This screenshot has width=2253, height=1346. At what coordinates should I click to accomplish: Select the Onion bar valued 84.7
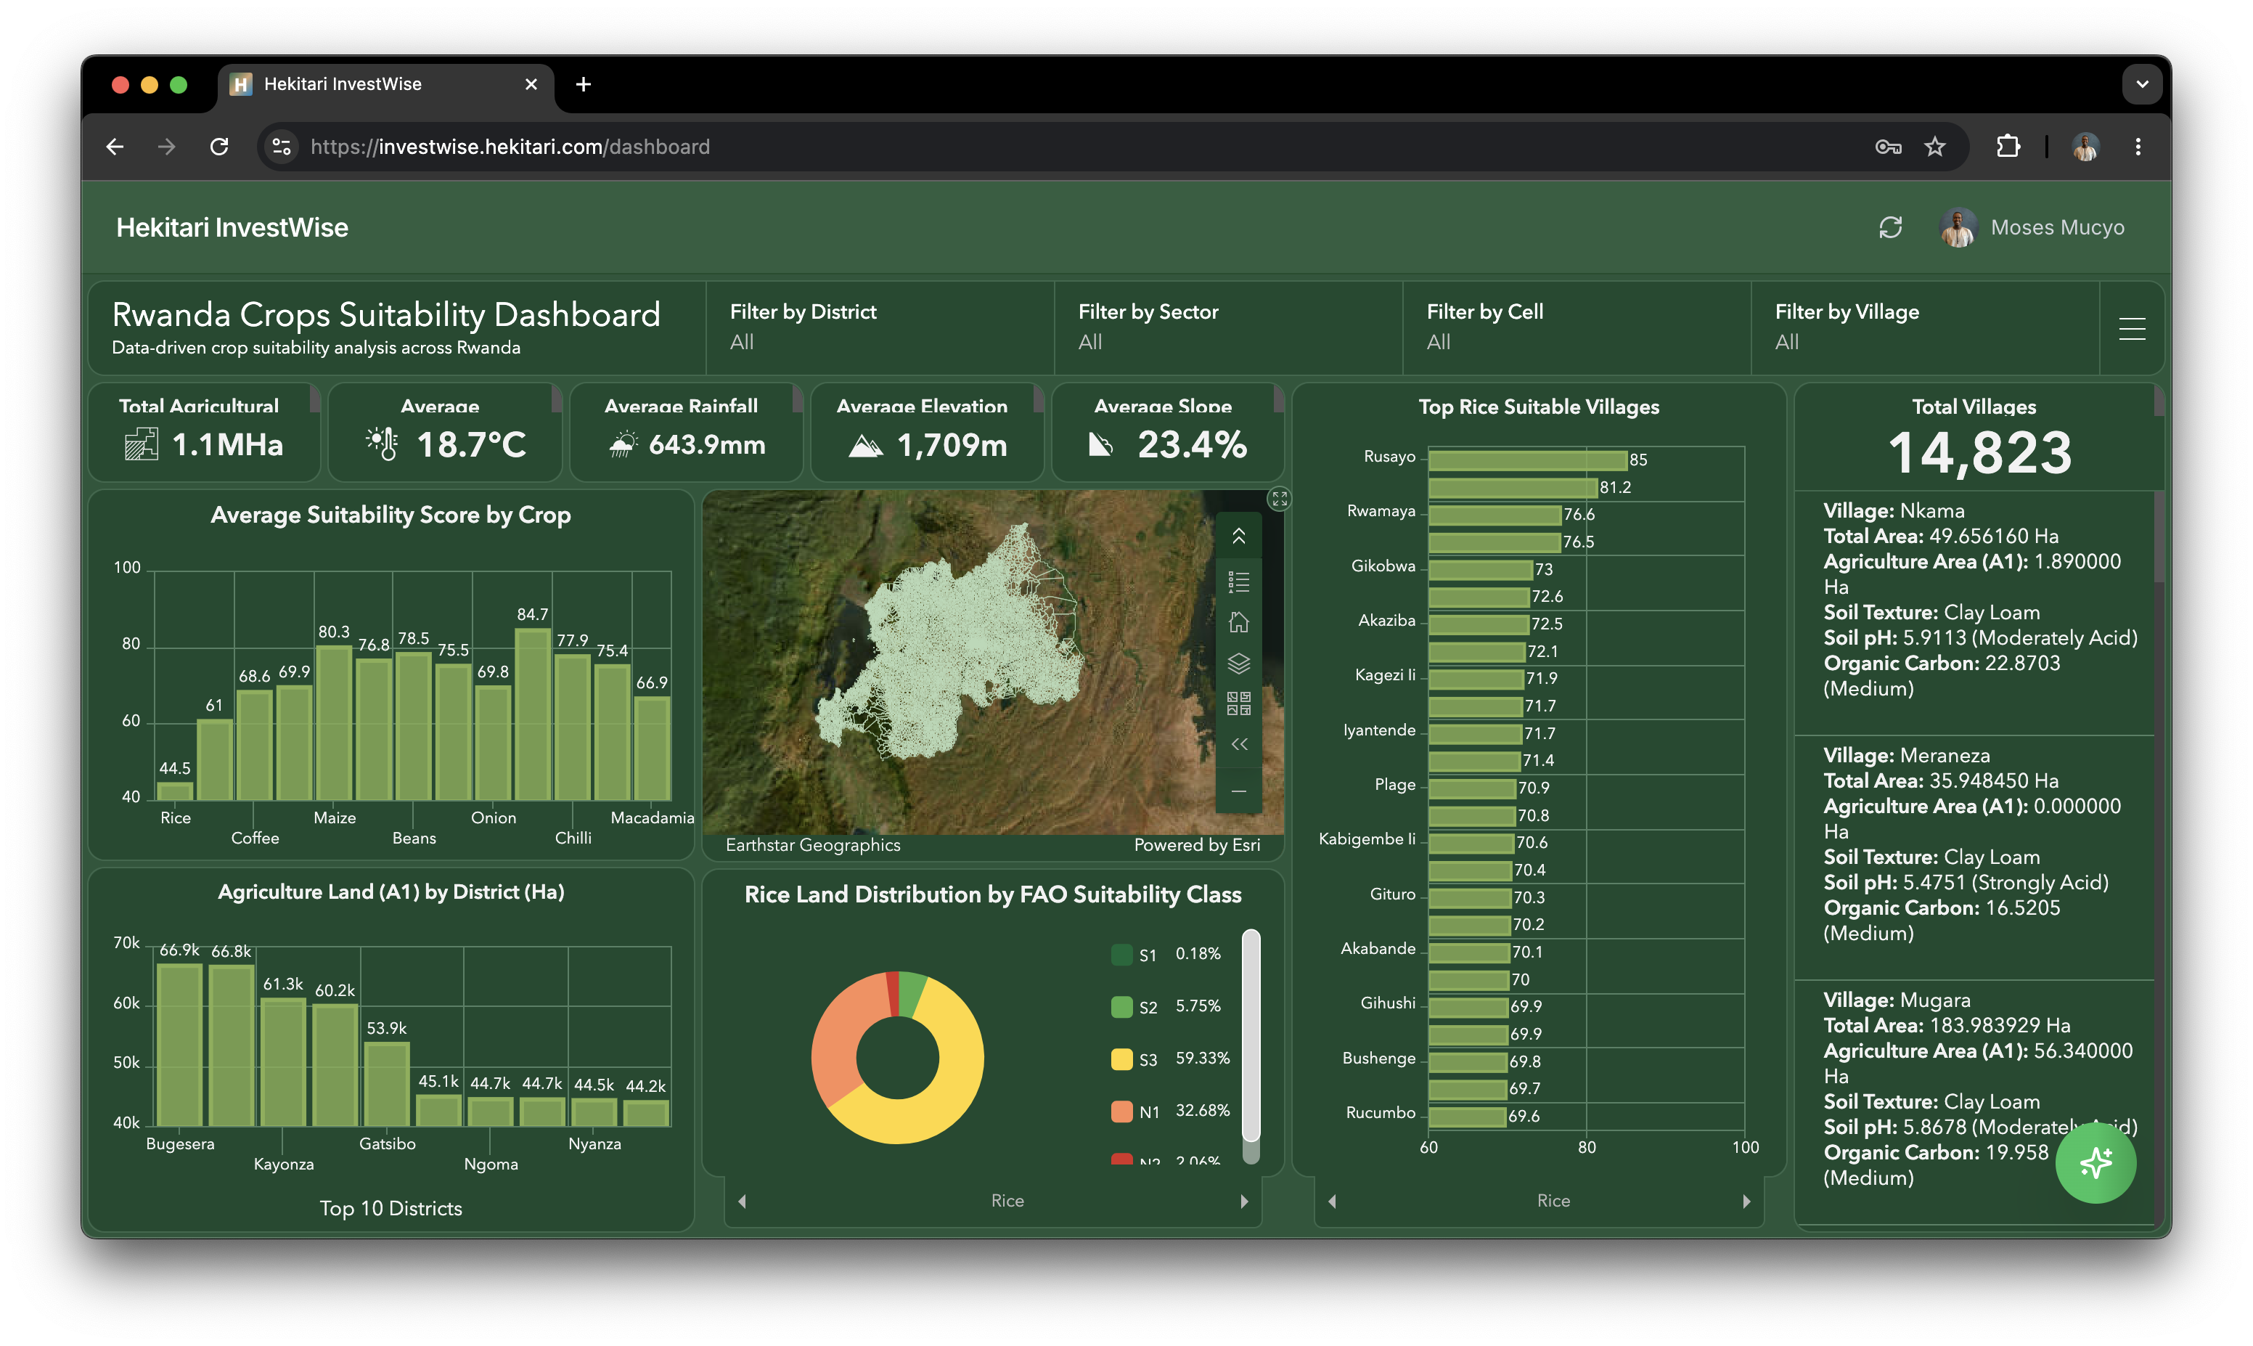(x=532, y=714)
